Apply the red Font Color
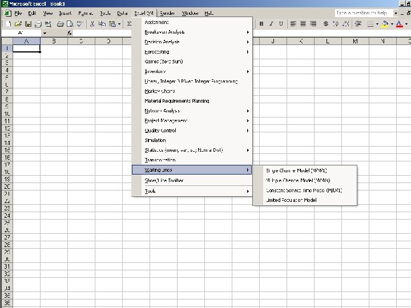This screenshot has width=411, height=308. click(x=399, y=24)
